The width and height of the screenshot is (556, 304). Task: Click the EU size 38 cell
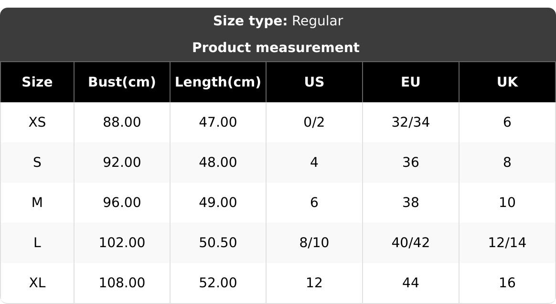coord(410,203)
